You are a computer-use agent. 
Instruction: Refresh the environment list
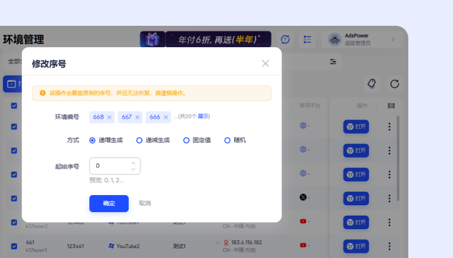(394, 84)
